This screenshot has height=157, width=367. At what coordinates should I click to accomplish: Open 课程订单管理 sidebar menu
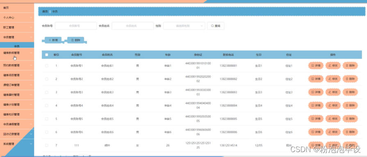click(17, 85)
